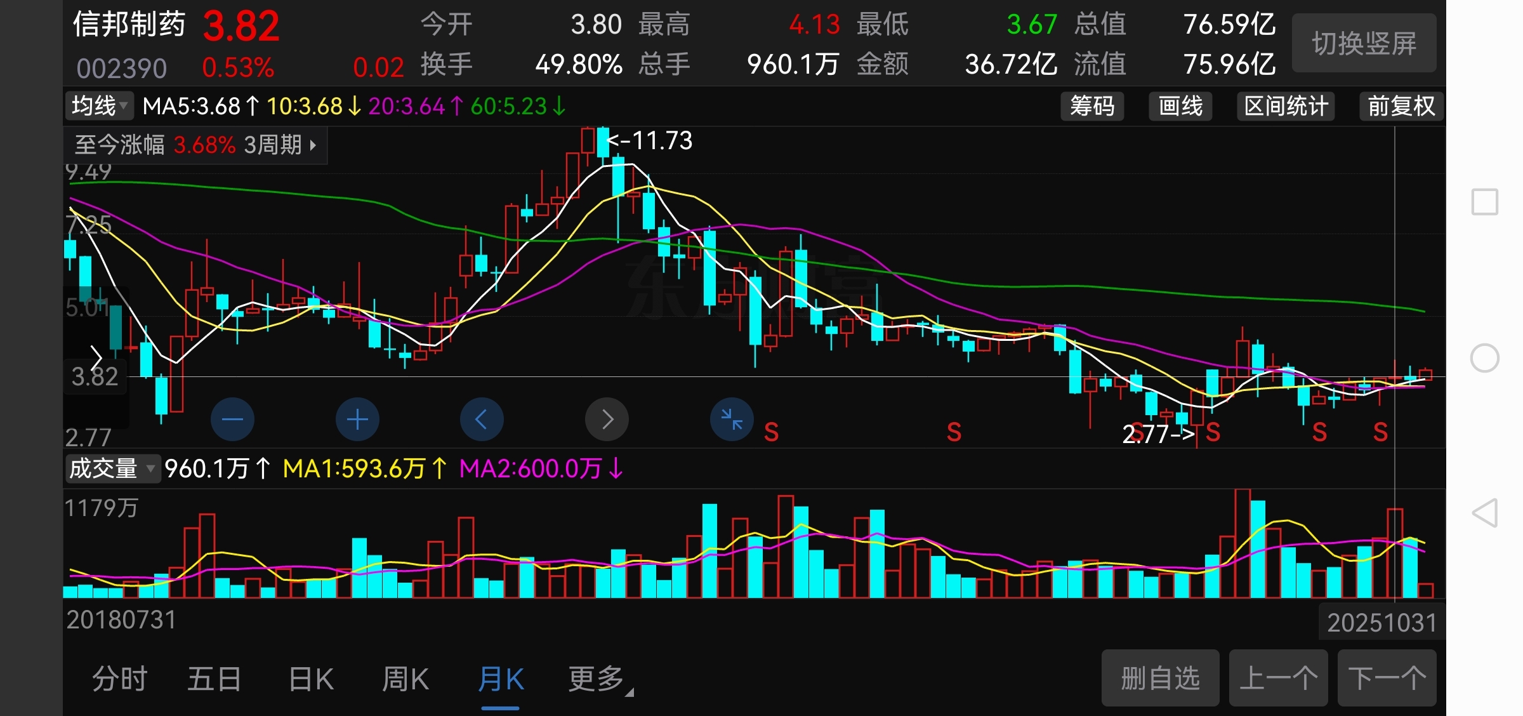Toggle 切换竖屏 portrait orientation
Viewport: 1523px width, 716px height.
[x=1364, y=43]
